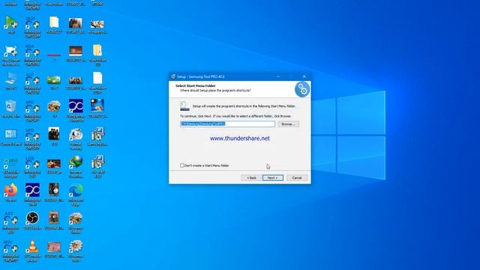
Task: Click Next > in the Setup wizard
Action: tap(273, 178)
